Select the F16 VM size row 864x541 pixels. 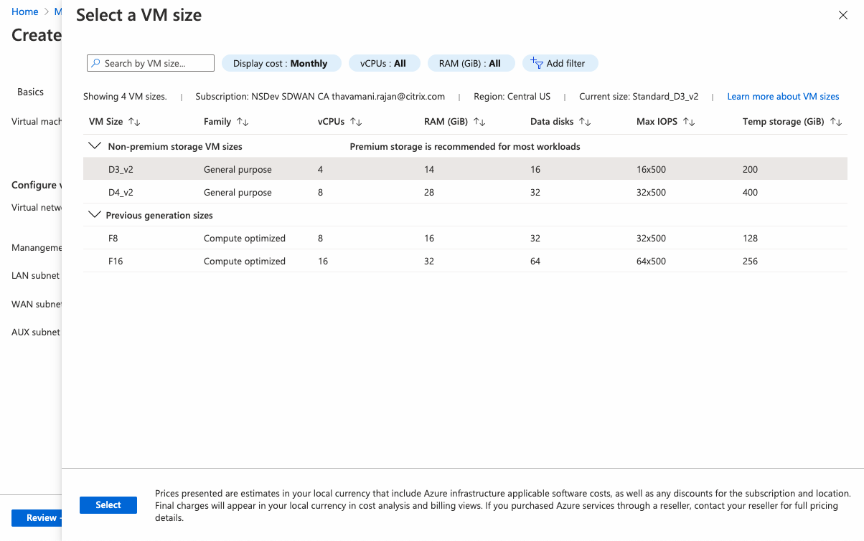465,261
